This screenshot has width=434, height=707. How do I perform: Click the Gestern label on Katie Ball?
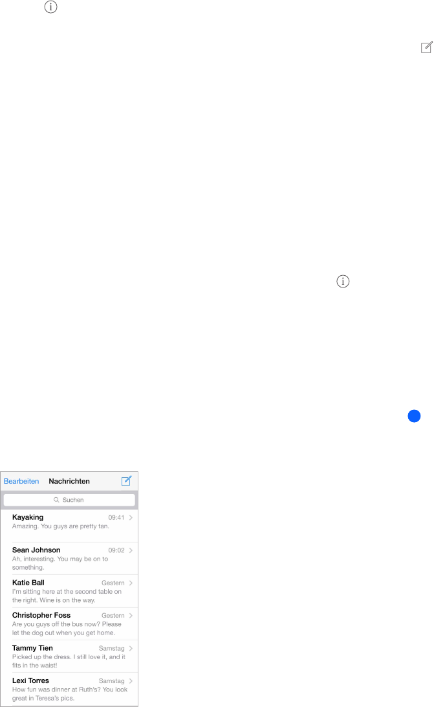click(x=113, y=583)
